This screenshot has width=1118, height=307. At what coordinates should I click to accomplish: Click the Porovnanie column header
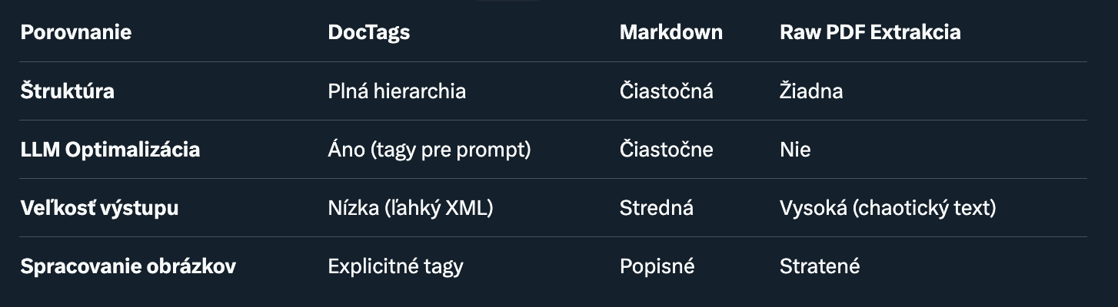(x=75, y=32)
